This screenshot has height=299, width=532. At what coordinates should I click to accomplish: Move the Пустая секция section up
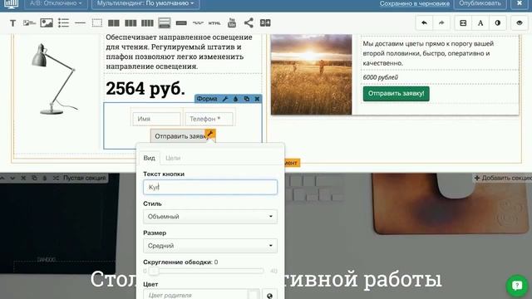point(2,178)
